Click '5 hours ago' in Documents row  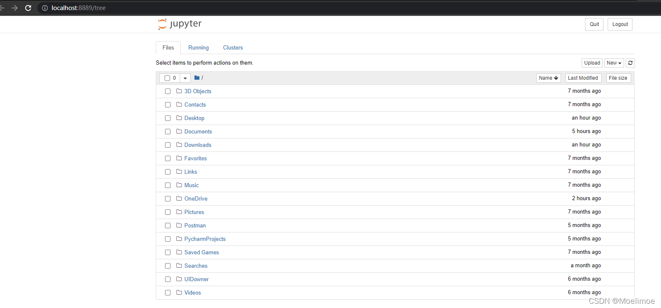pyautogui.click(x=586, y=131)
